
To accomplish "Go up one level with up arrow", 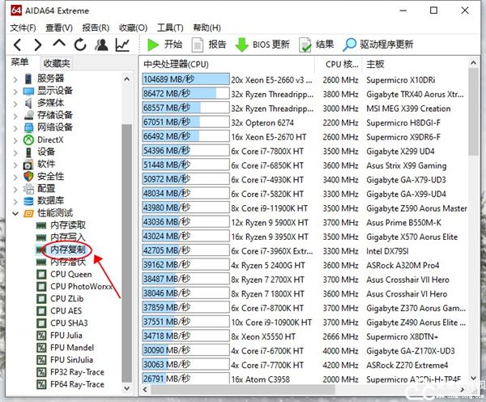I will [59, 44].
